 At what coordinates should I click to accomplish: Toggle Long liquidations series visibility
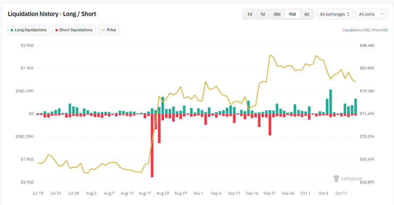click(29, 30)
